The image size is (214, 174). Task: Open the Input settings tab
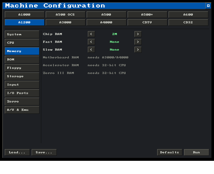click(22, 85)
